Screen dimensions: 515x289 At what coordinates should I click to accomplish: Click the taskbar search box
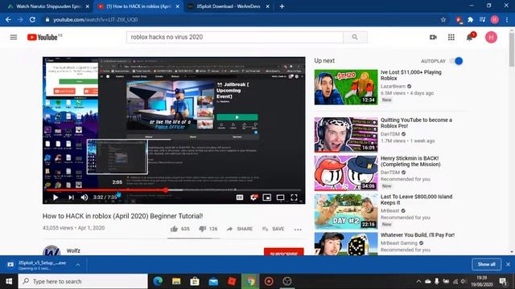[83, 282]
